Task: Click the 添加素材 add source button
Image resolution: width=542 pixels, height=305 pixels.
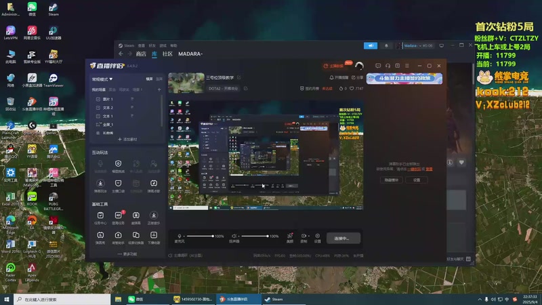Action: (127, 140)
